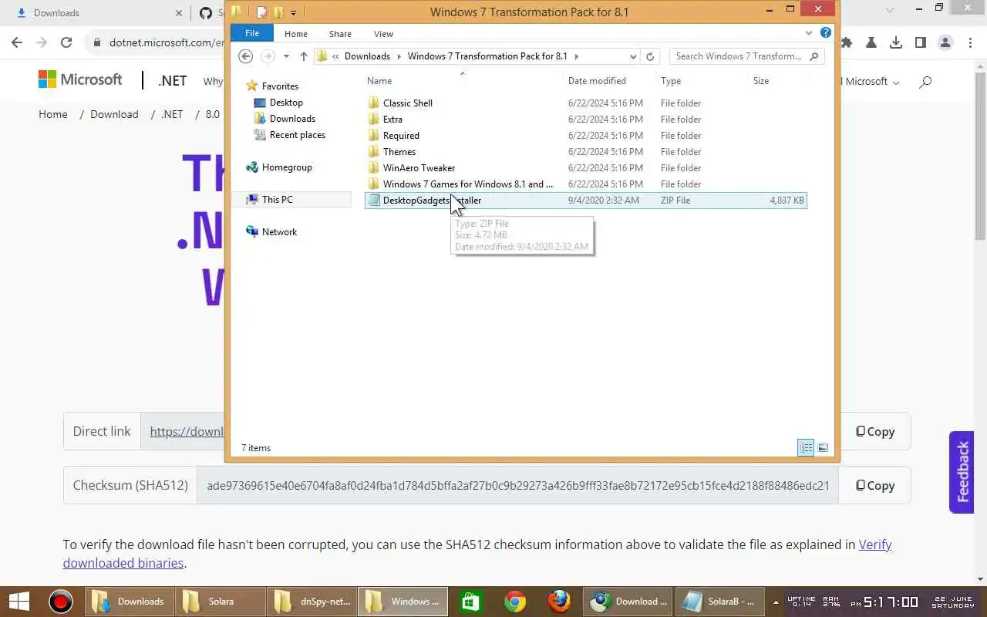
Task: Select Homegroup in navigation pane
Action: tap(287, 167)
